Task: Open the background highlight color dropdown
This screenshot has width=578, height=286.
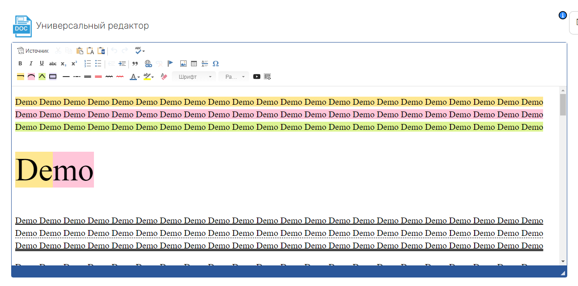Action: click(149, 77)
